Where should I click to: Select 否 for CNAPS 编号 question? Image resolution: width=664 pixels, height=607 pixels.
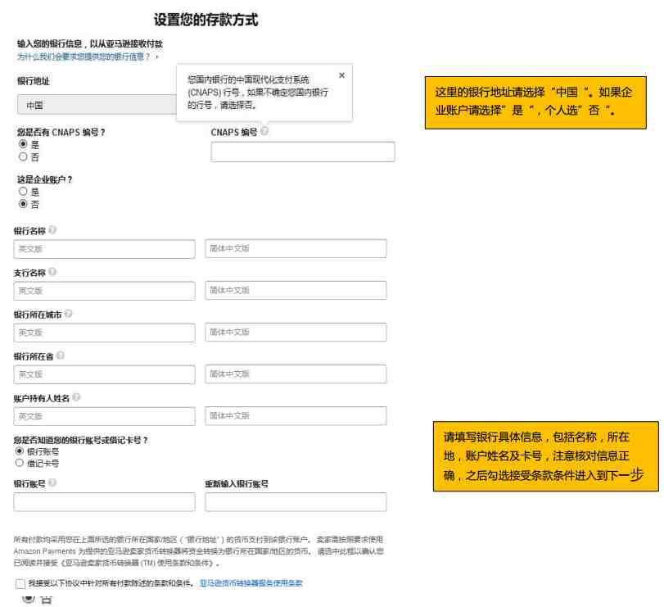[x=23, y=156]
